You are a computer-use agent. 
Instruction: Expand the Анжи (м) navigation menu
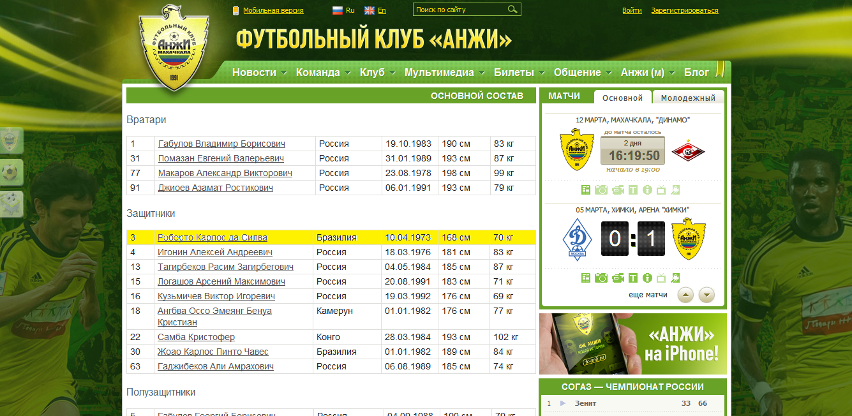pos(648,72)
